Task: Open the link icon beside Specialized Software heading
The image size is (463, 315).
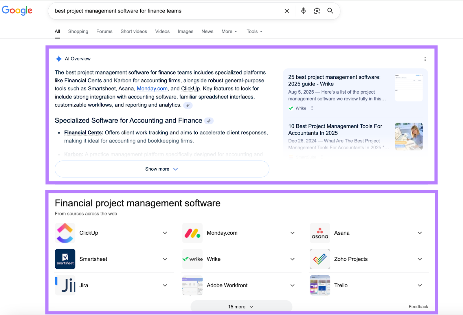Action: tap(209, 121)
